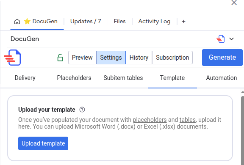
Task: Add a new view with plus icon
Action: [183, 22]
